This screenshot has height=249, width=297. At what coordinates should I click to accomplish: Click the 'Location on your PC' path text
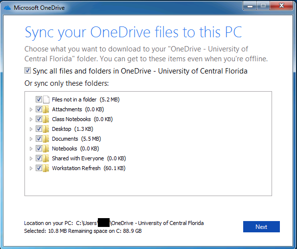(114, 223)
